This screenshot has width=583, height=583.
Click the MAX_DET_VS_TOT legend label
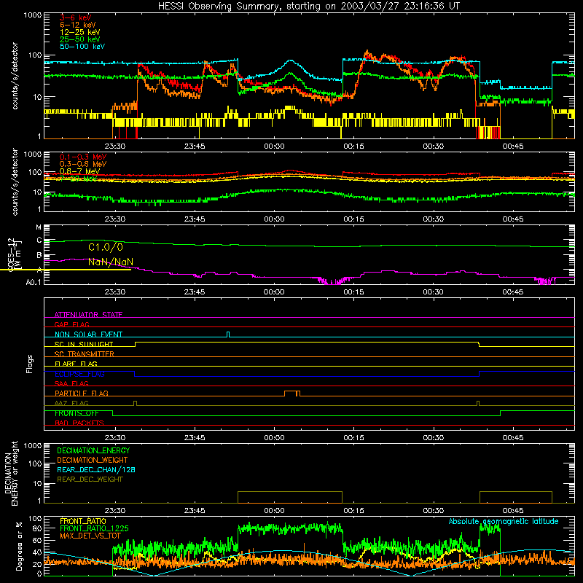[90, 536]
